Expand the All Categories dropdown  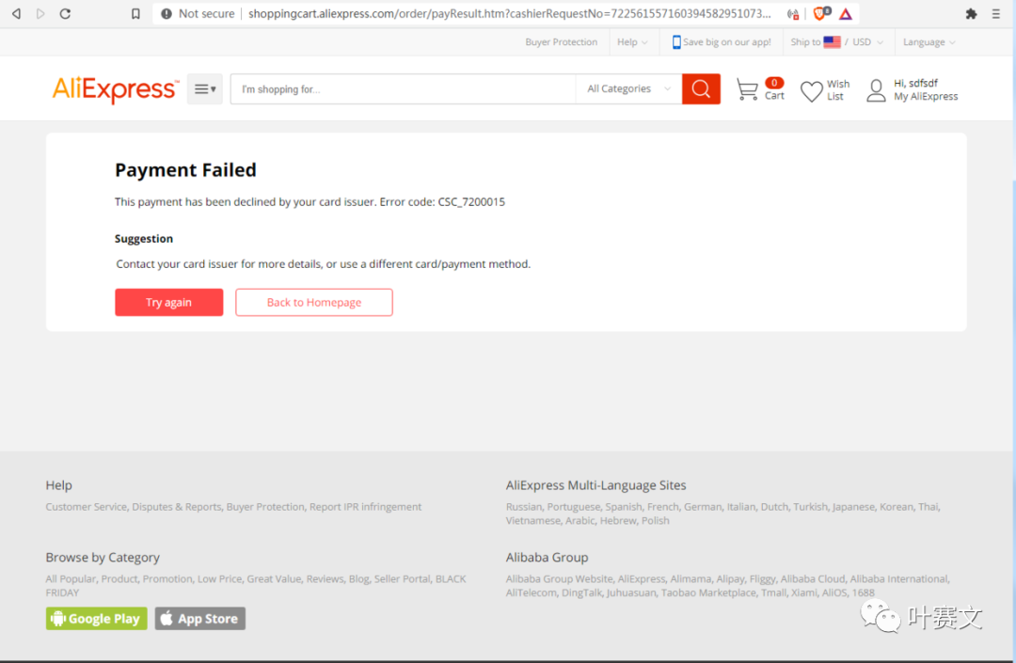(x=628, y=89)
